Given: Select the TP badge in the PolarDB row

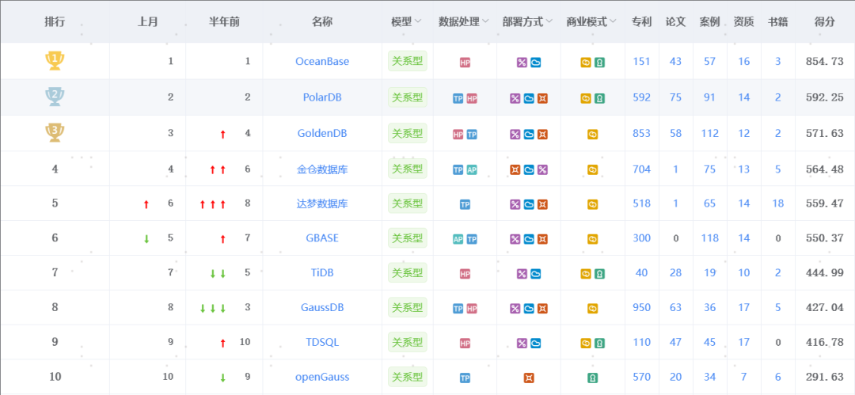Looking at the screenshot, I should [458, 98].
